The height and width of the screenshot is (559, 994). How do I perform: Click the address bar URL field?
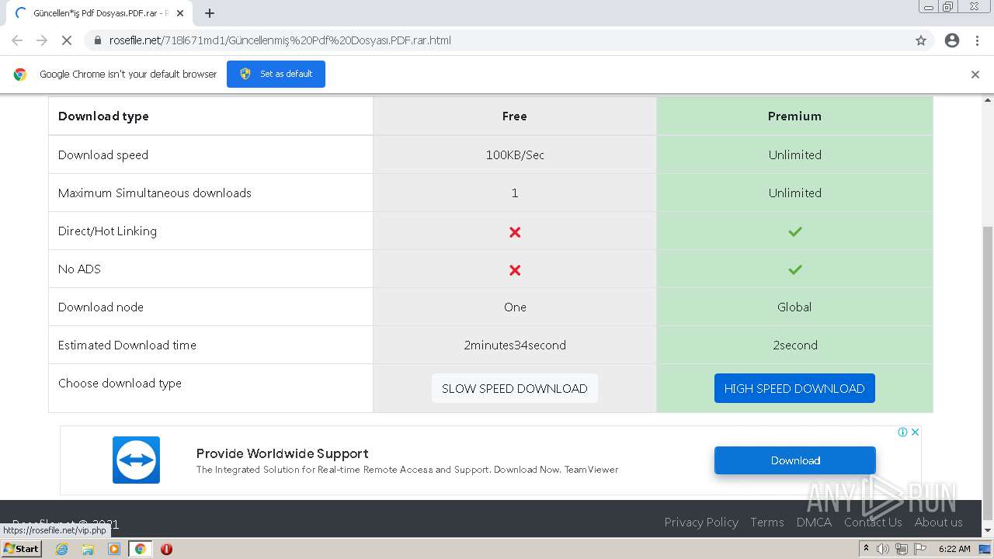[x=497, y=40]
